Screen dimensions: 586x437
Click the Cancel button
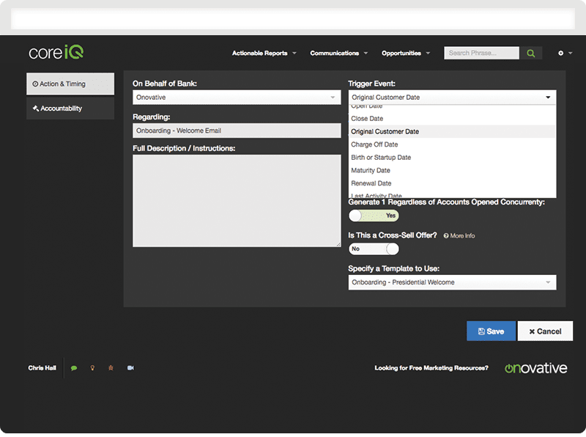coord(545,331)
